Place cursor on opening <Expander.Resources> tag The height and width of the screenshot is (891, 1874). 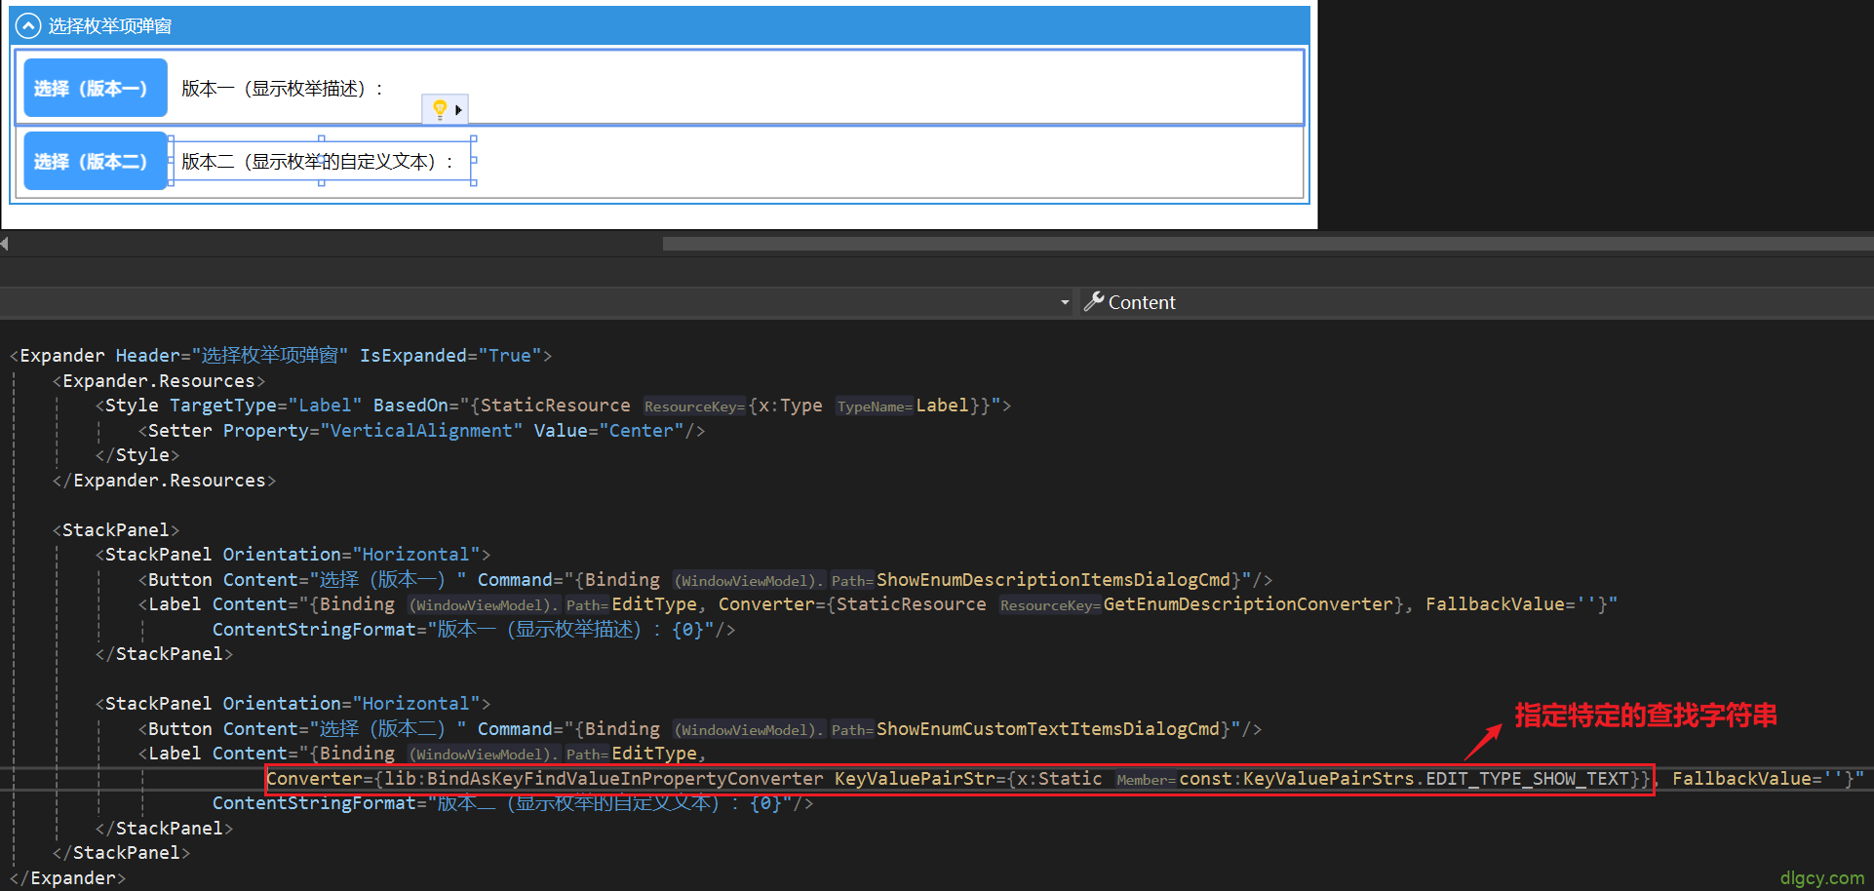159,381
